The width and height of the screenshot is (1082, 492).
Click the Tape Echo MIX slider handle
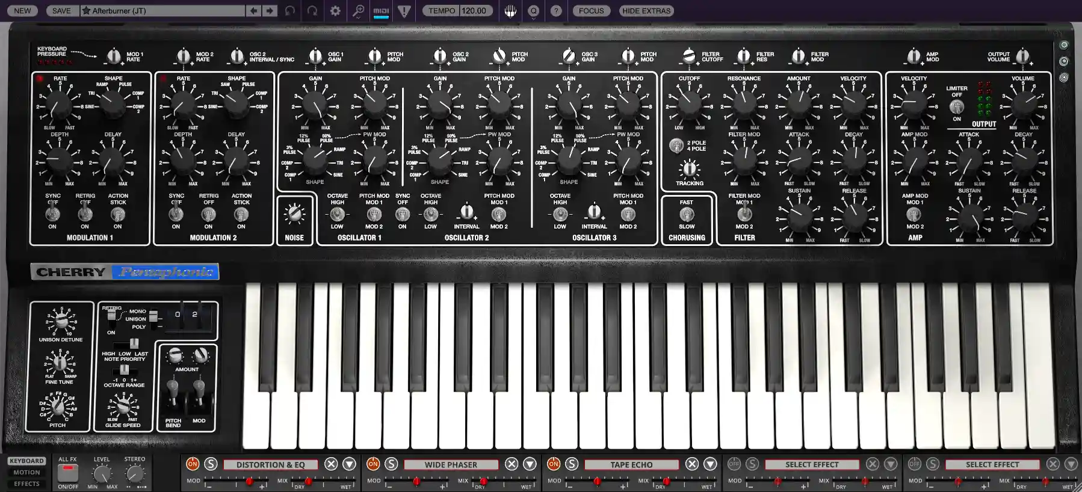point(666,481)
